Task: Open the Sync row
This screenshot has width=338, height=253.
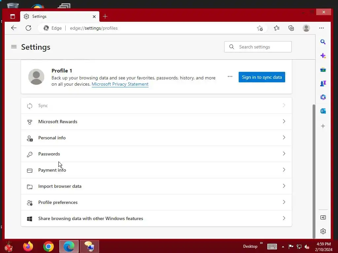Action: click(x=156, y=105)
